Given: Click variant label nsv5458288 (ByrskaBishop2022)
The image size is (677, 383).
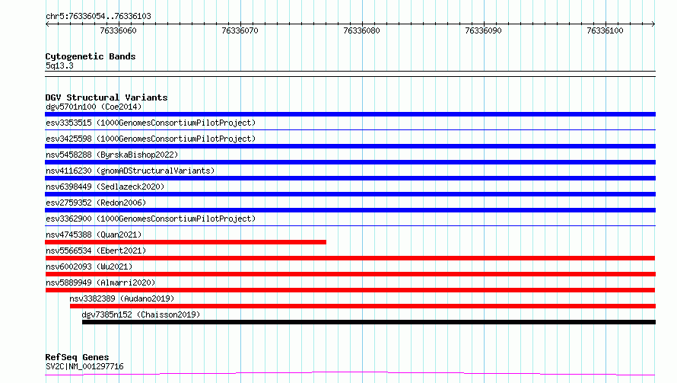Looking at the screenshot, I should click(112, 155).
